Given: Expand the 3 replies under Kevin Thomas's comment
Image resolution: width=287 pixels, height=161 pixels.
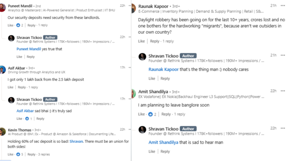Looking at the screenshot, I should tap(44, 154).
